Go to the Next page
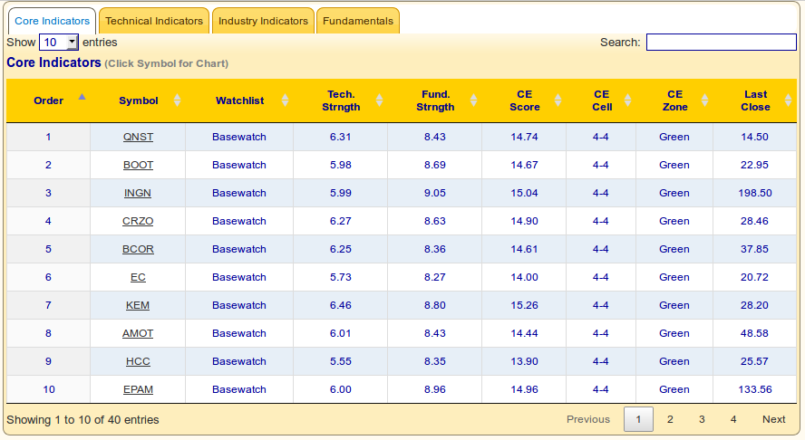Screen dimensions: 805x440 (x=773, y=419)
